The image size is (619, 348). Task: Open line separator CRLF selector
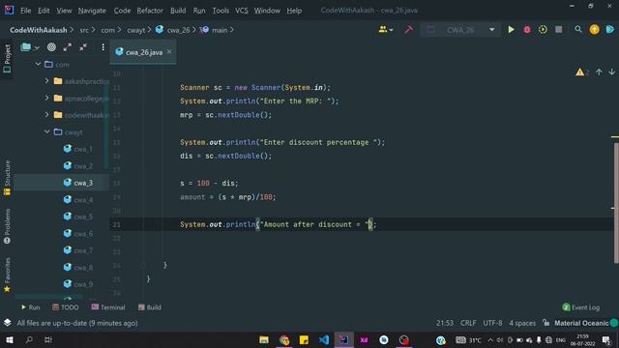[468, 323]
